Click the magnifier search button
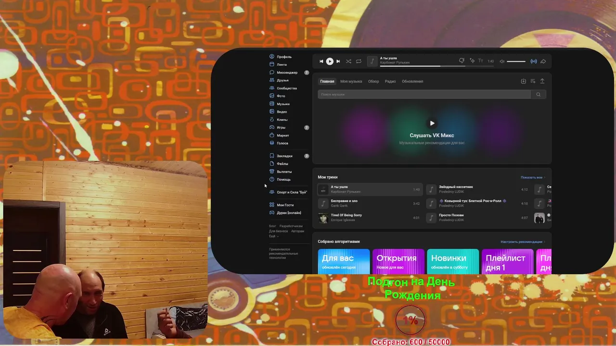616x346 pixels. click(539, 94)
